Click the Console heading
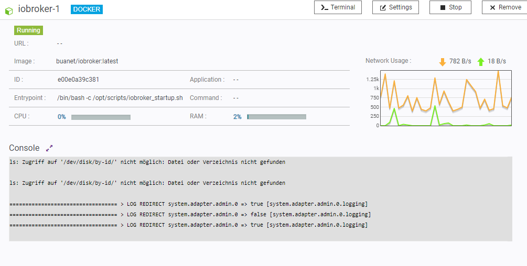Viewport: 527px width, 266px height. point(24,148)
